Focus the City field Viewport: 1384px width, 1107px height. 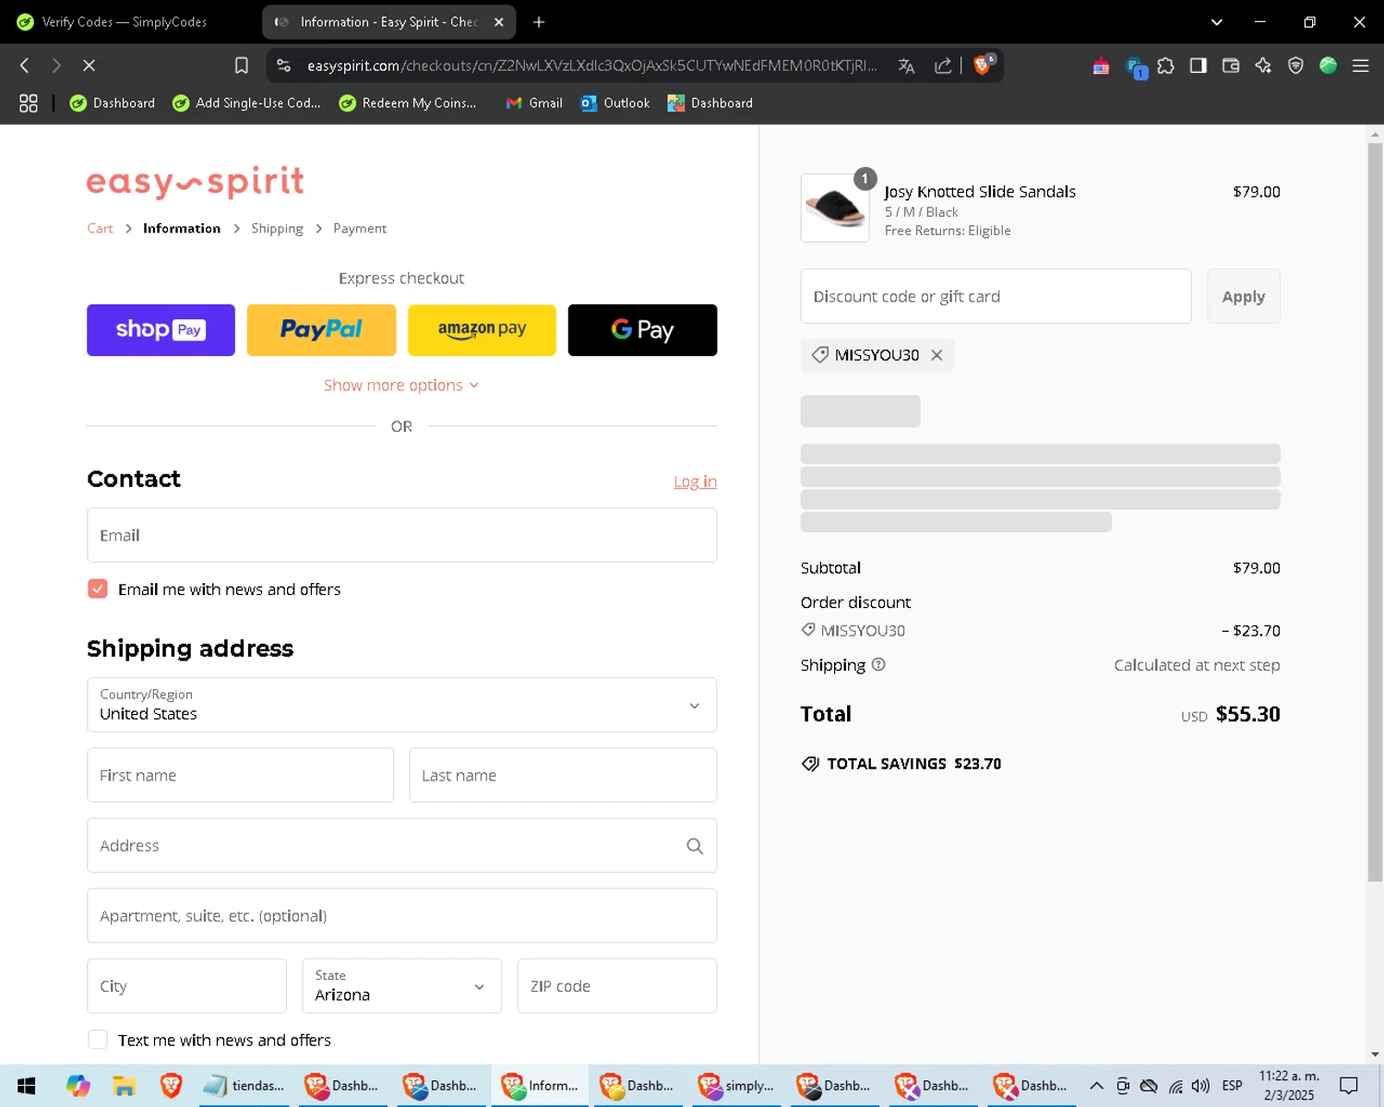click(x=186, y=986)
